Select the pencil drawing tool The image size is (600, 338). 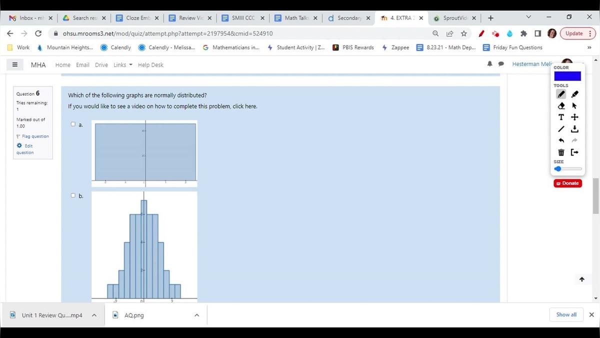pyautogui.click(x=561, y=94)
